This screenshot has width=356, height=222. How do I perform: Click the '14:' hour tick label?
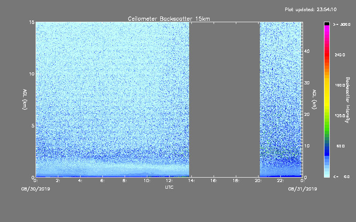pyautogui.click(x=191, y=181)
